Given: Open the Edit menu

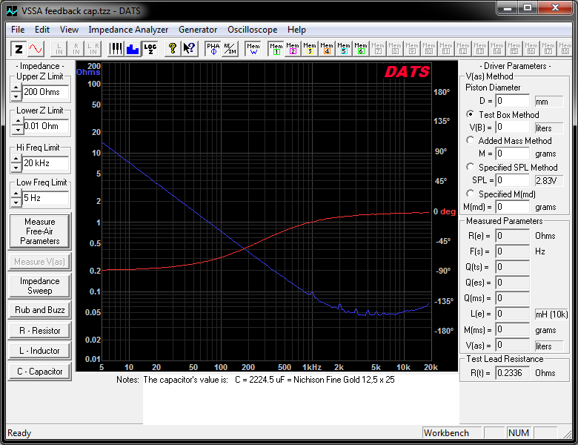Looking at the screenshot, I should point(42,30).
